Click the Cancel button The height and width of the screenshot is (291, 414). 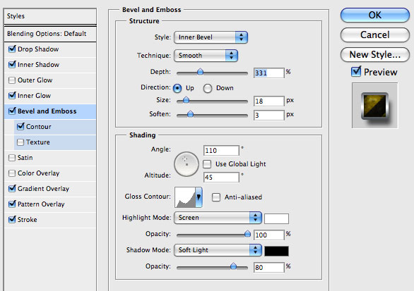pos(375,35)
